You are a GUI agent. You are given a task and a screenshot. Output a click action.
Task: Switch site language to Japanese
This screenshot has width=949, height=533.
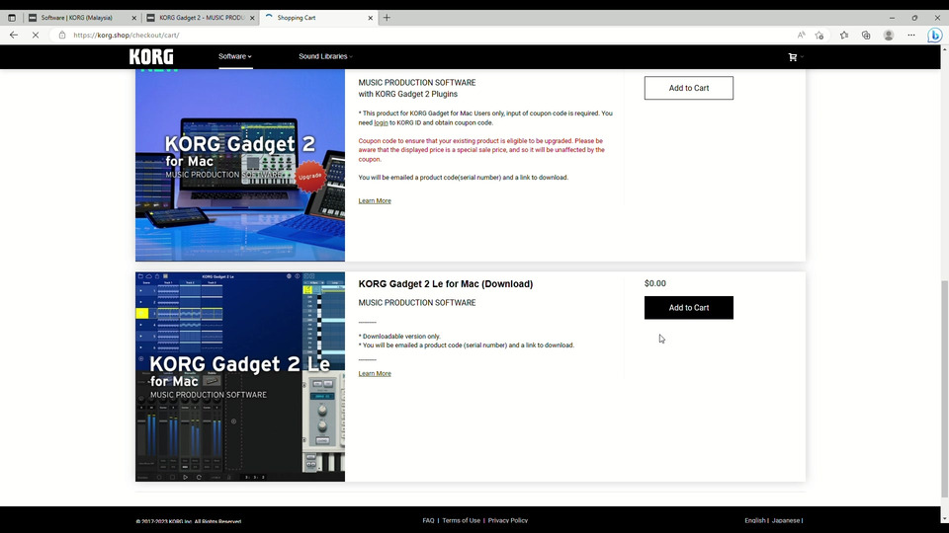click(786, 520)
